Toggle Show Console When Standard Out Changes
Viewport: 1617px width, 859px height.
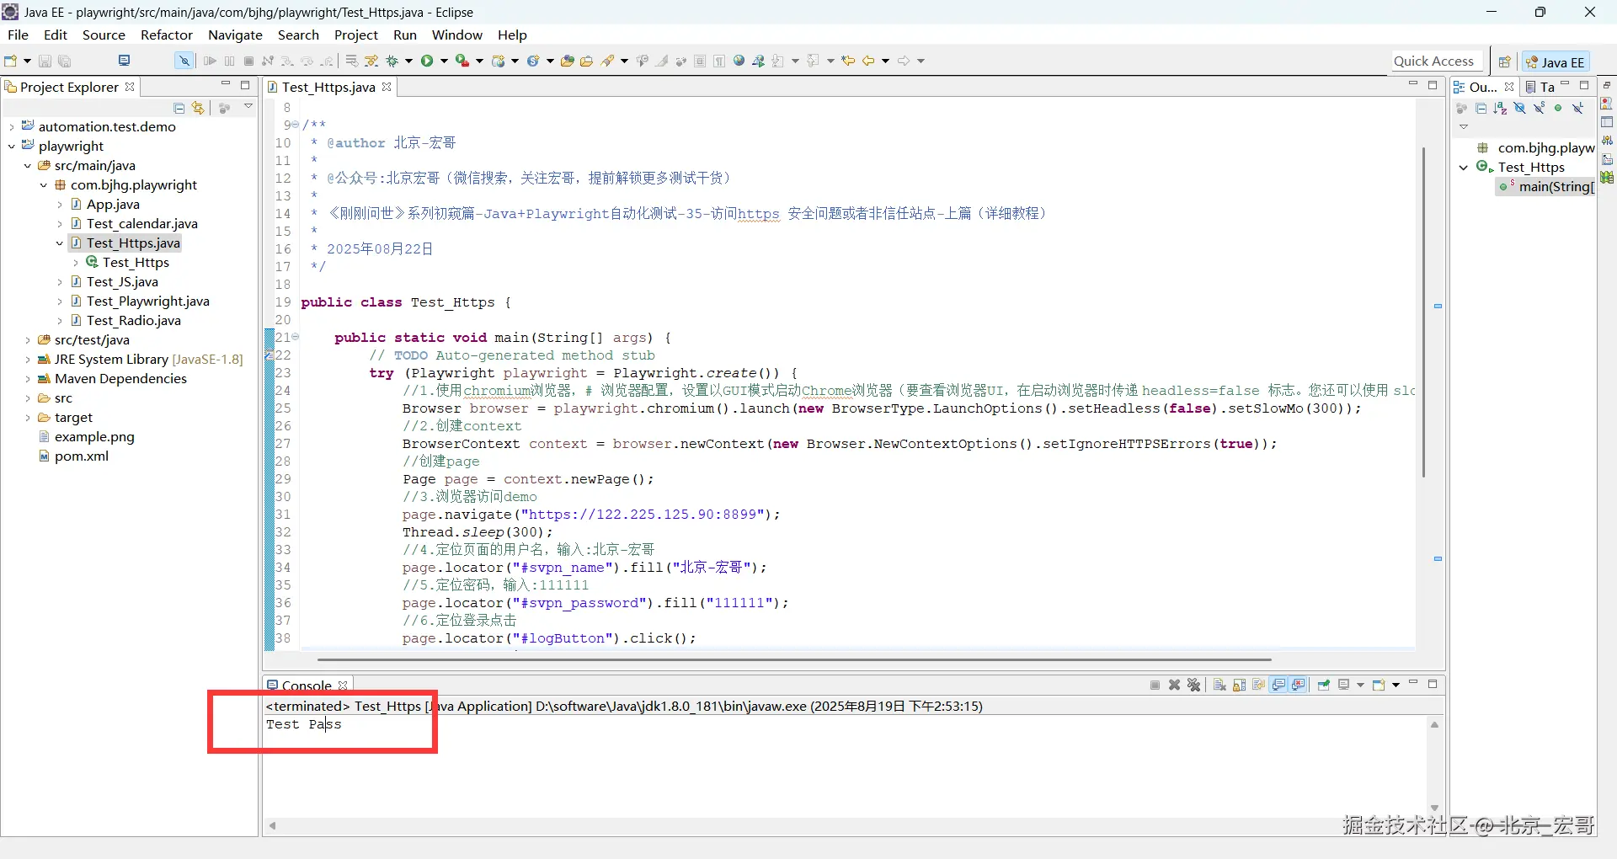(1279, 685)
